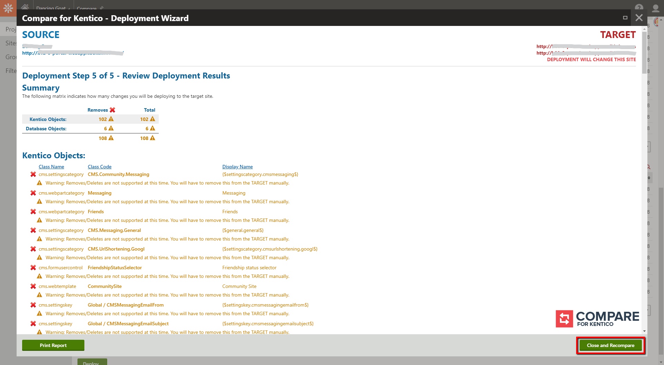Click the red X icon beside CMSMessagingEmailFrom
664x365 pixels.
coord(33,305)
